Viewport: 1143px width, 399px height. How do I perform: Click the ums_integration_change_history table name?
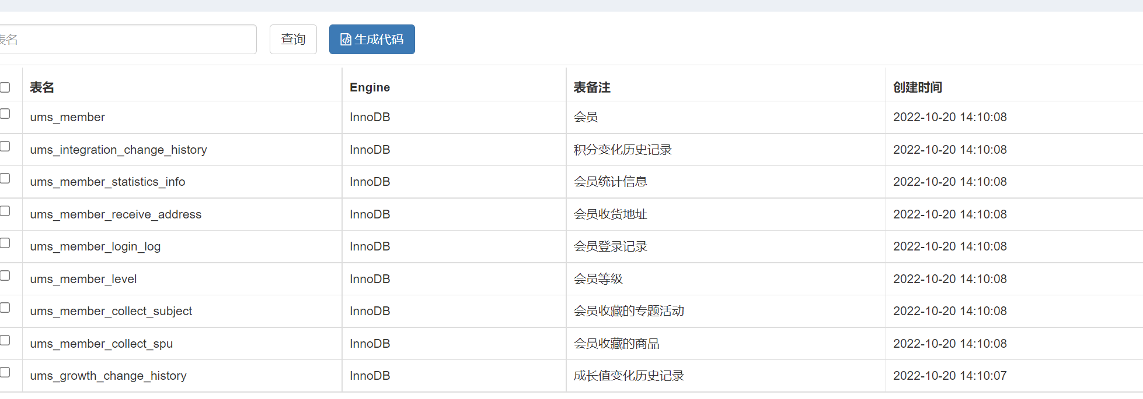click(x=119, y=150)
